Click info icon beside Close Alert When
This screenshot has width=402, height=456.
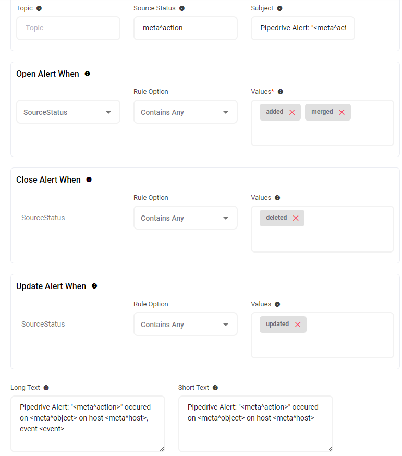[89, 179]
